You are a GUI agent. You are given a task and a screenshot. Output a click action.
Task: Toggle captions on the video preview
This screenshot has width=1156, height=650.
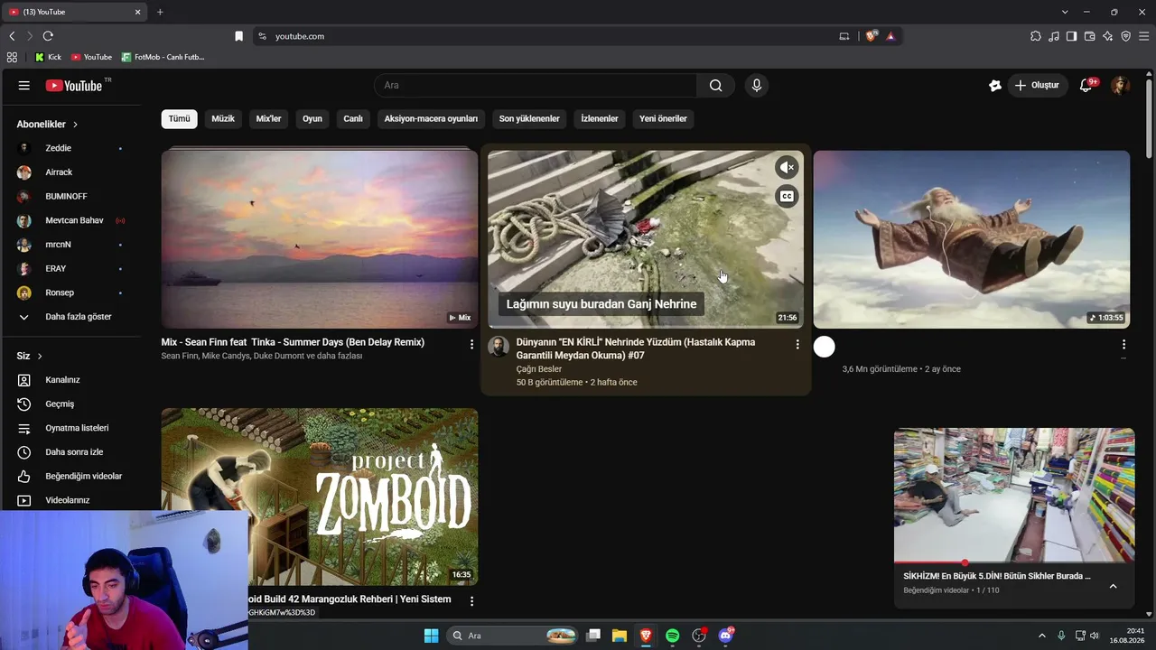click(x=788, y=197)
